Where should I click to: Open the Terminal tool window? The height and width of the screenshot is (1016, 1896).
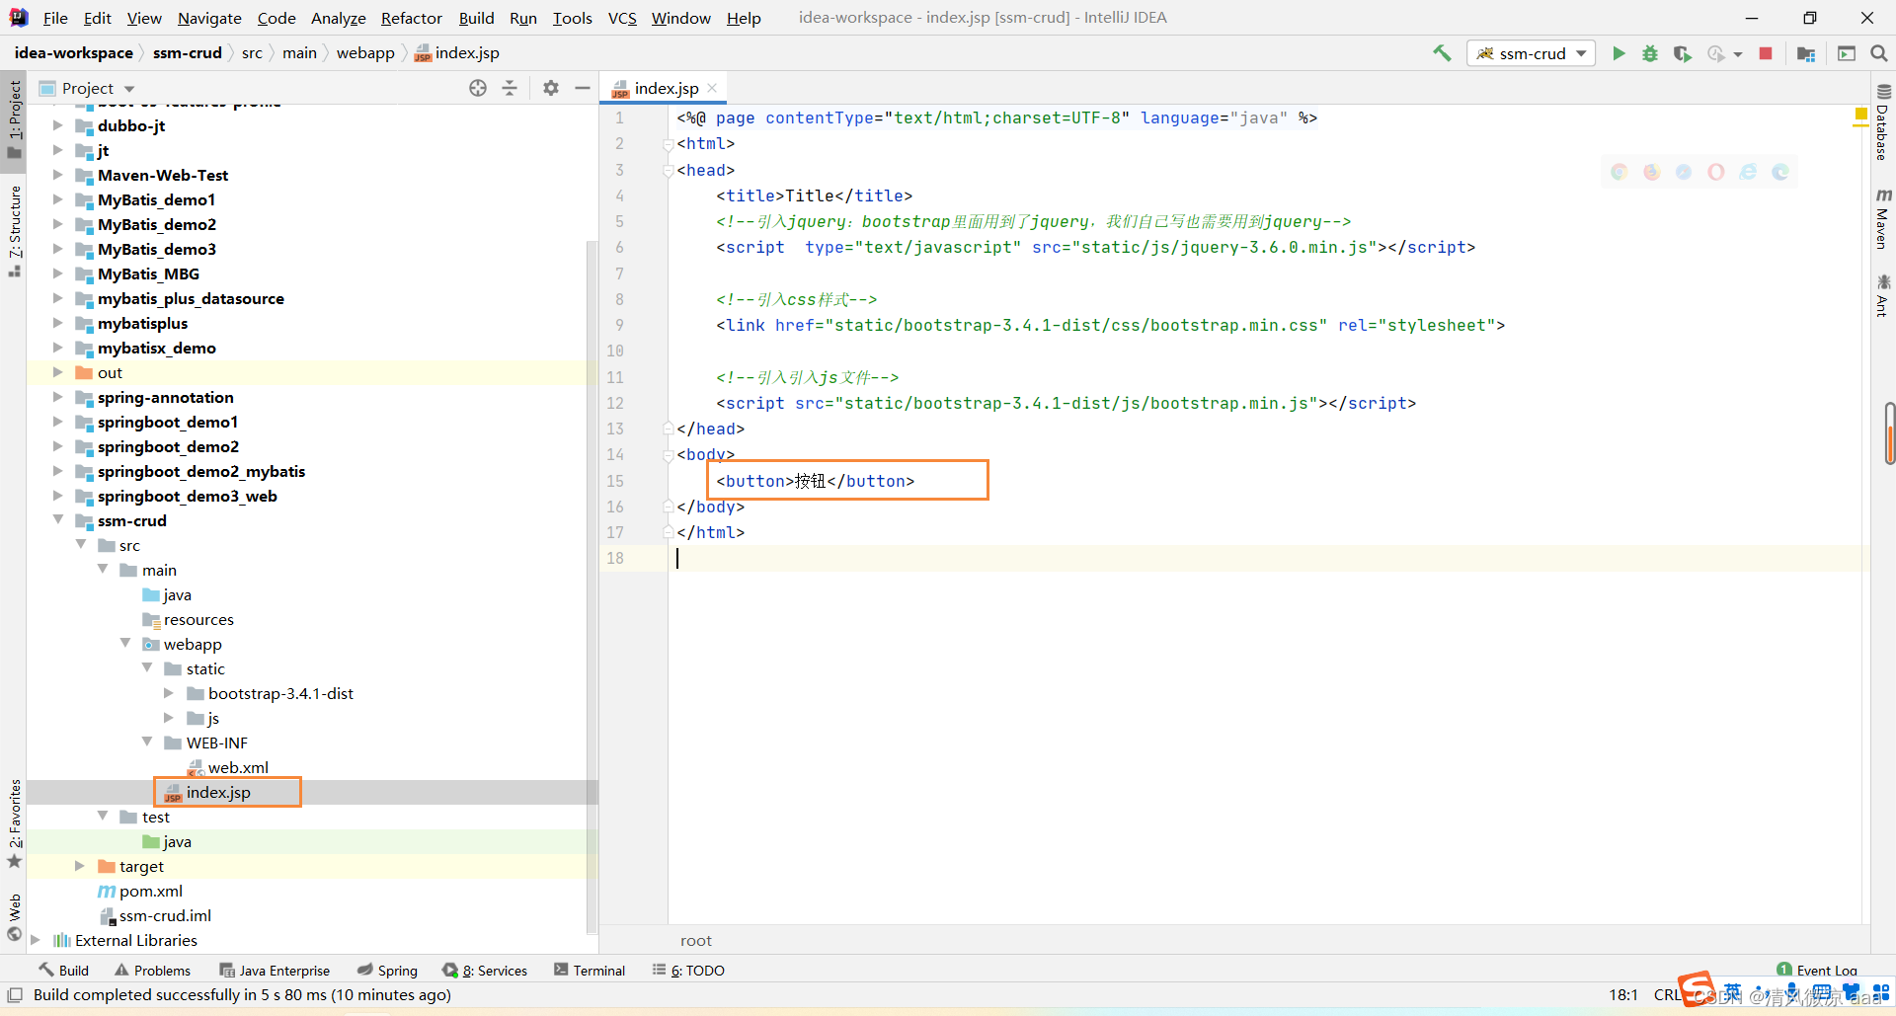click(x=590, y=971)
